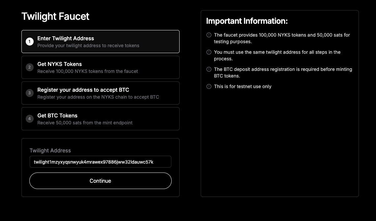This screenshot has width=376, height=221.
Task: Click the testnet use only note text
Action: pyautogui.click(x=243, y=86)
